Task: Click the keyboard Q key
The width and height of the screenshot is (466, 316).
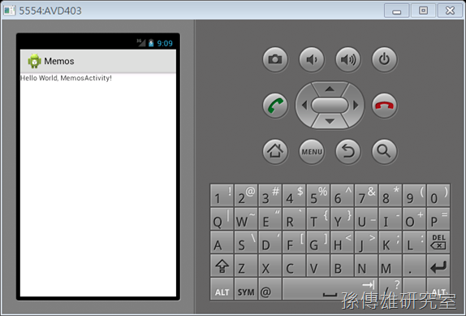Action: pyautogui.click(x=222, y=219)
